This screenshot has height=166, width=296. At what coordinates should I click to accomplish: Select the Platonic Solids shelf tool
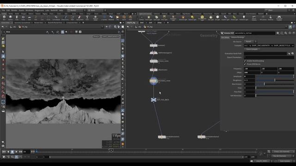96,18
